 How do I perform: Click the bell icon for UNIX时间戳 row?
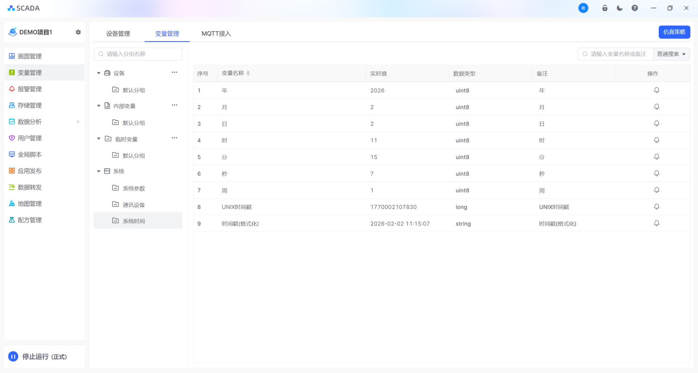coord(657,207)
